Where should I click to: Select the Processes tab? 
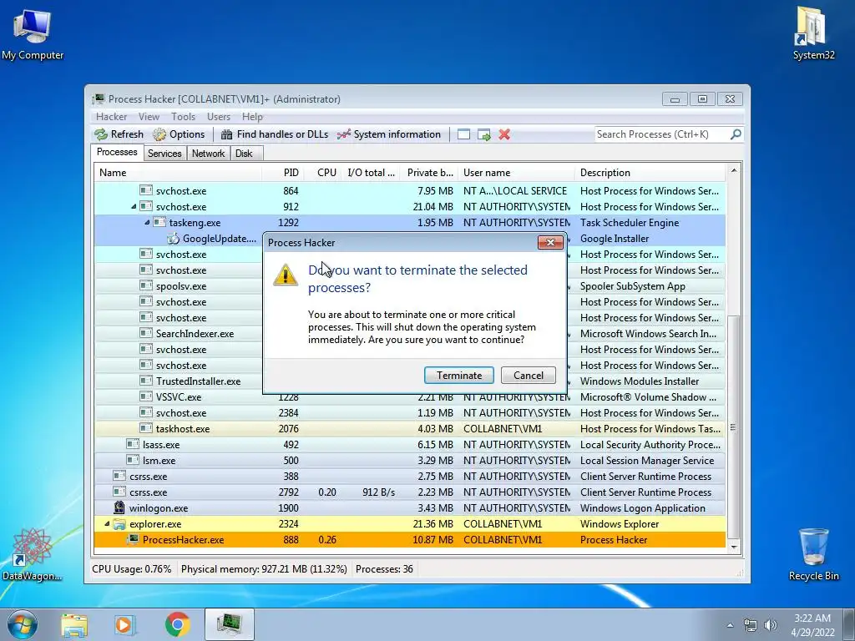(x=117, y=152)
